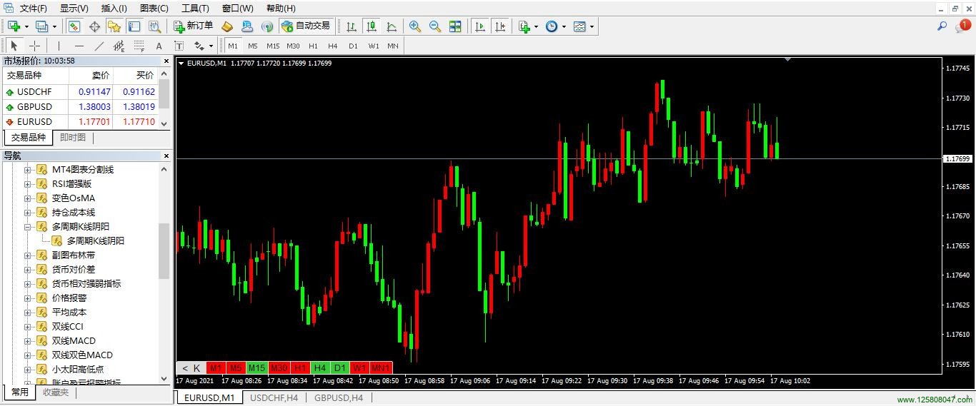The width and height of the screenshot is (976, 406).
Task: Zoom out of the chart
Action: click(435, 26)
